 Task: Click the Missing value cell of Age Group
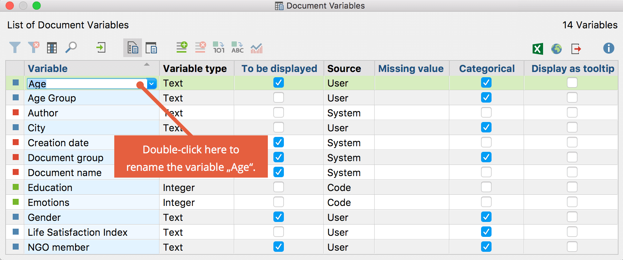pyautogui.click(x=412, y=98)
